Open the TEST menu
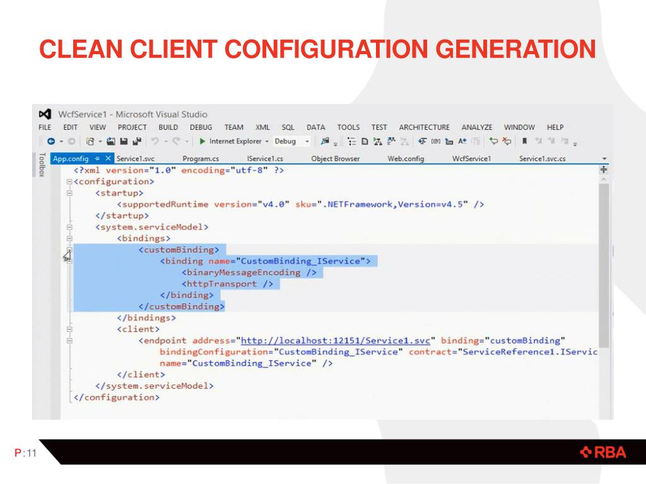Image resolution: width=646 pixels, height=484 pixels. point(379,127)
